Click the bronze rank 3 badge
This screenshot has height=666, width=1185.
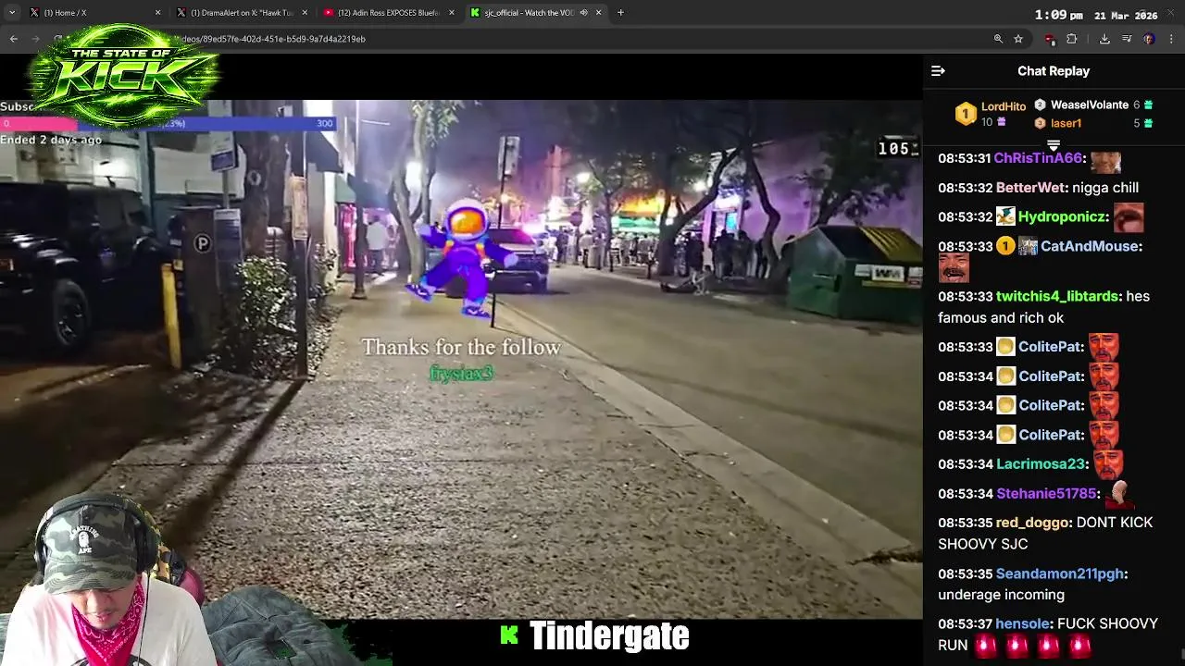tap(1040, 123)
